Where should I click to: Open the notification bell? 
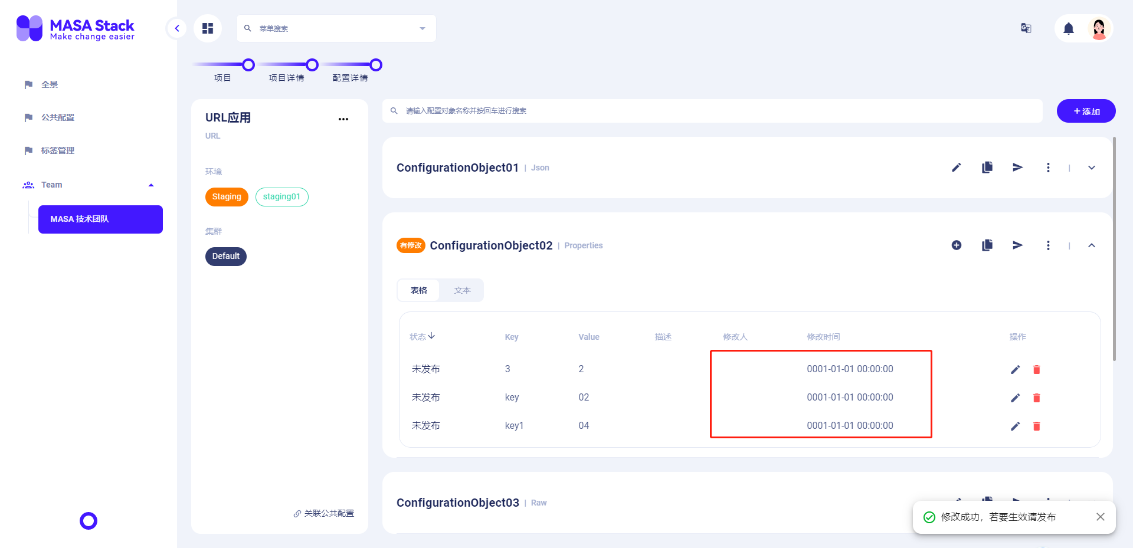click(1068, 28)
